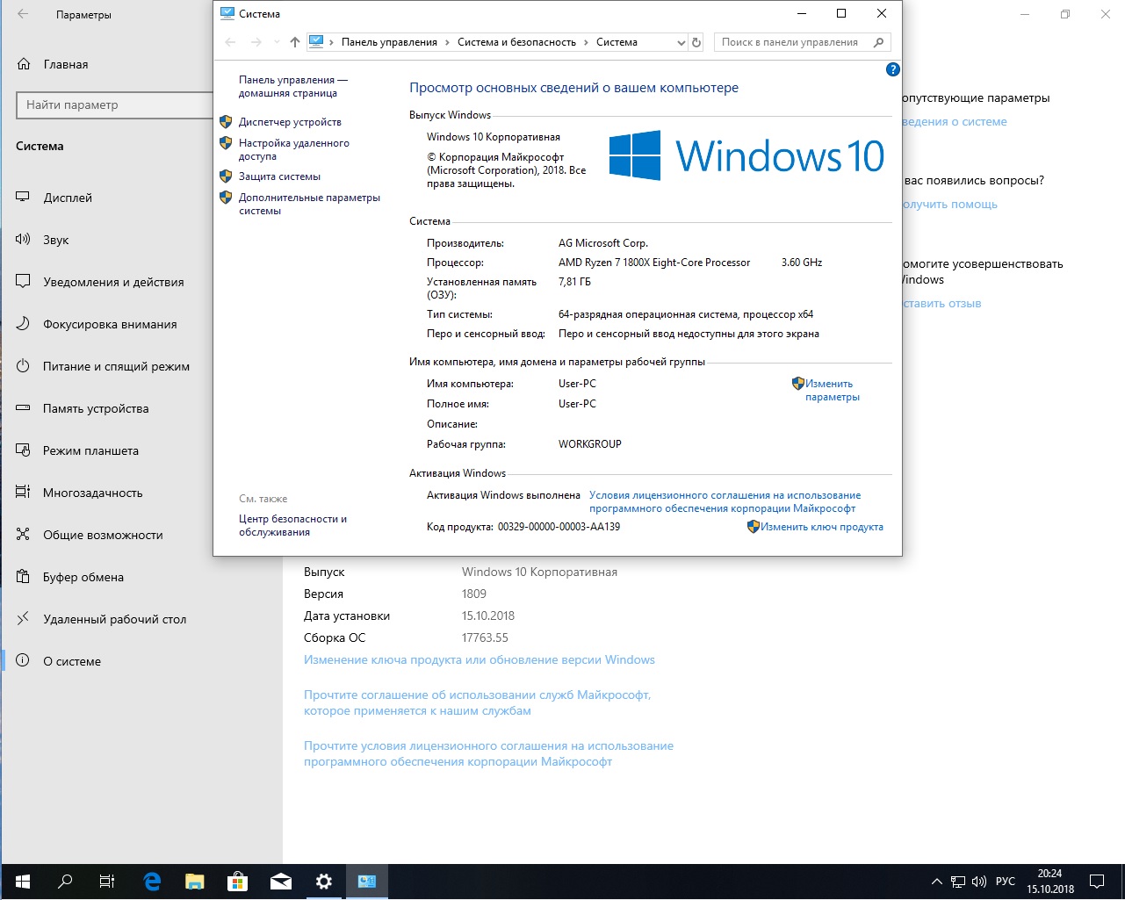Open Mail app from the taskbar
1125x900 pixels.
click(281, 882)
